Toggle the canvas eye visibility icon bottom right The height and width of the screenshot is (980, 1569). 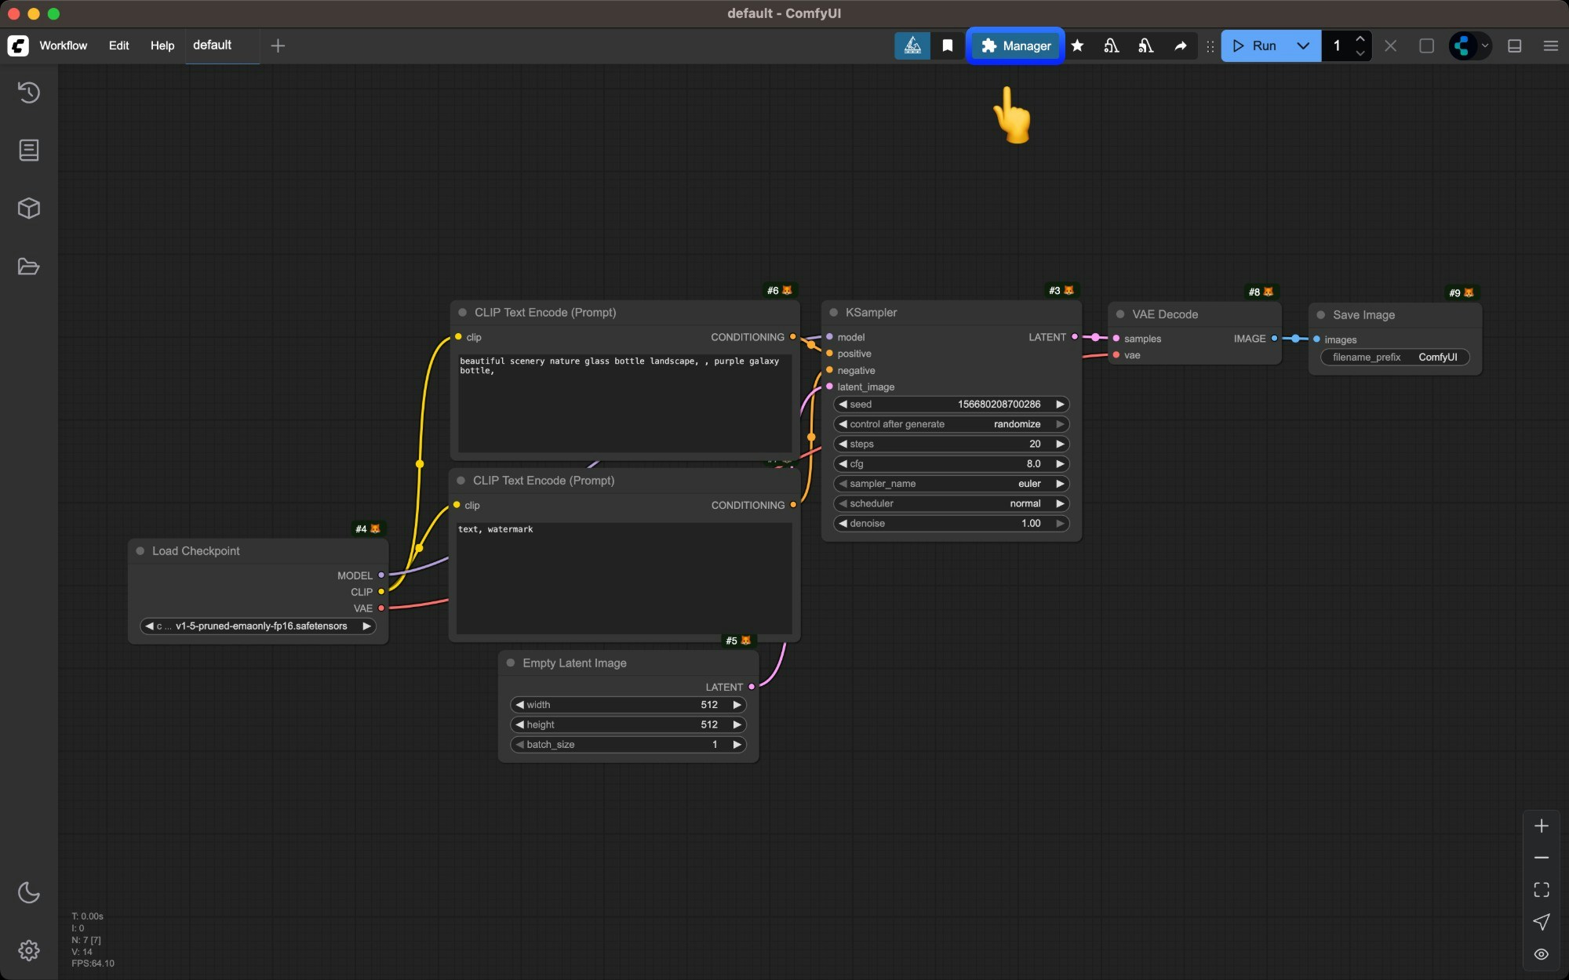click(1540, 955)
